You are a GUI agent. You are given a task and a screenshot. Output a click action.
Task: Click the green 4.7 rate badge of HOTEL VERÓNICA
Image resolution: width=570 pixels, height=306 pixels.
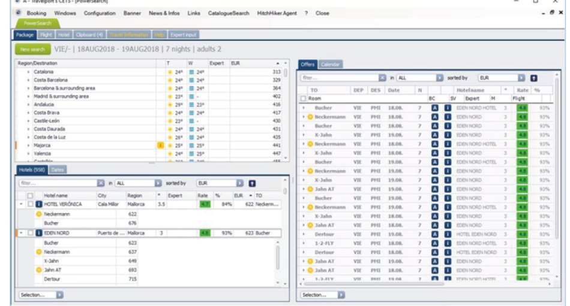coord(205,204)
